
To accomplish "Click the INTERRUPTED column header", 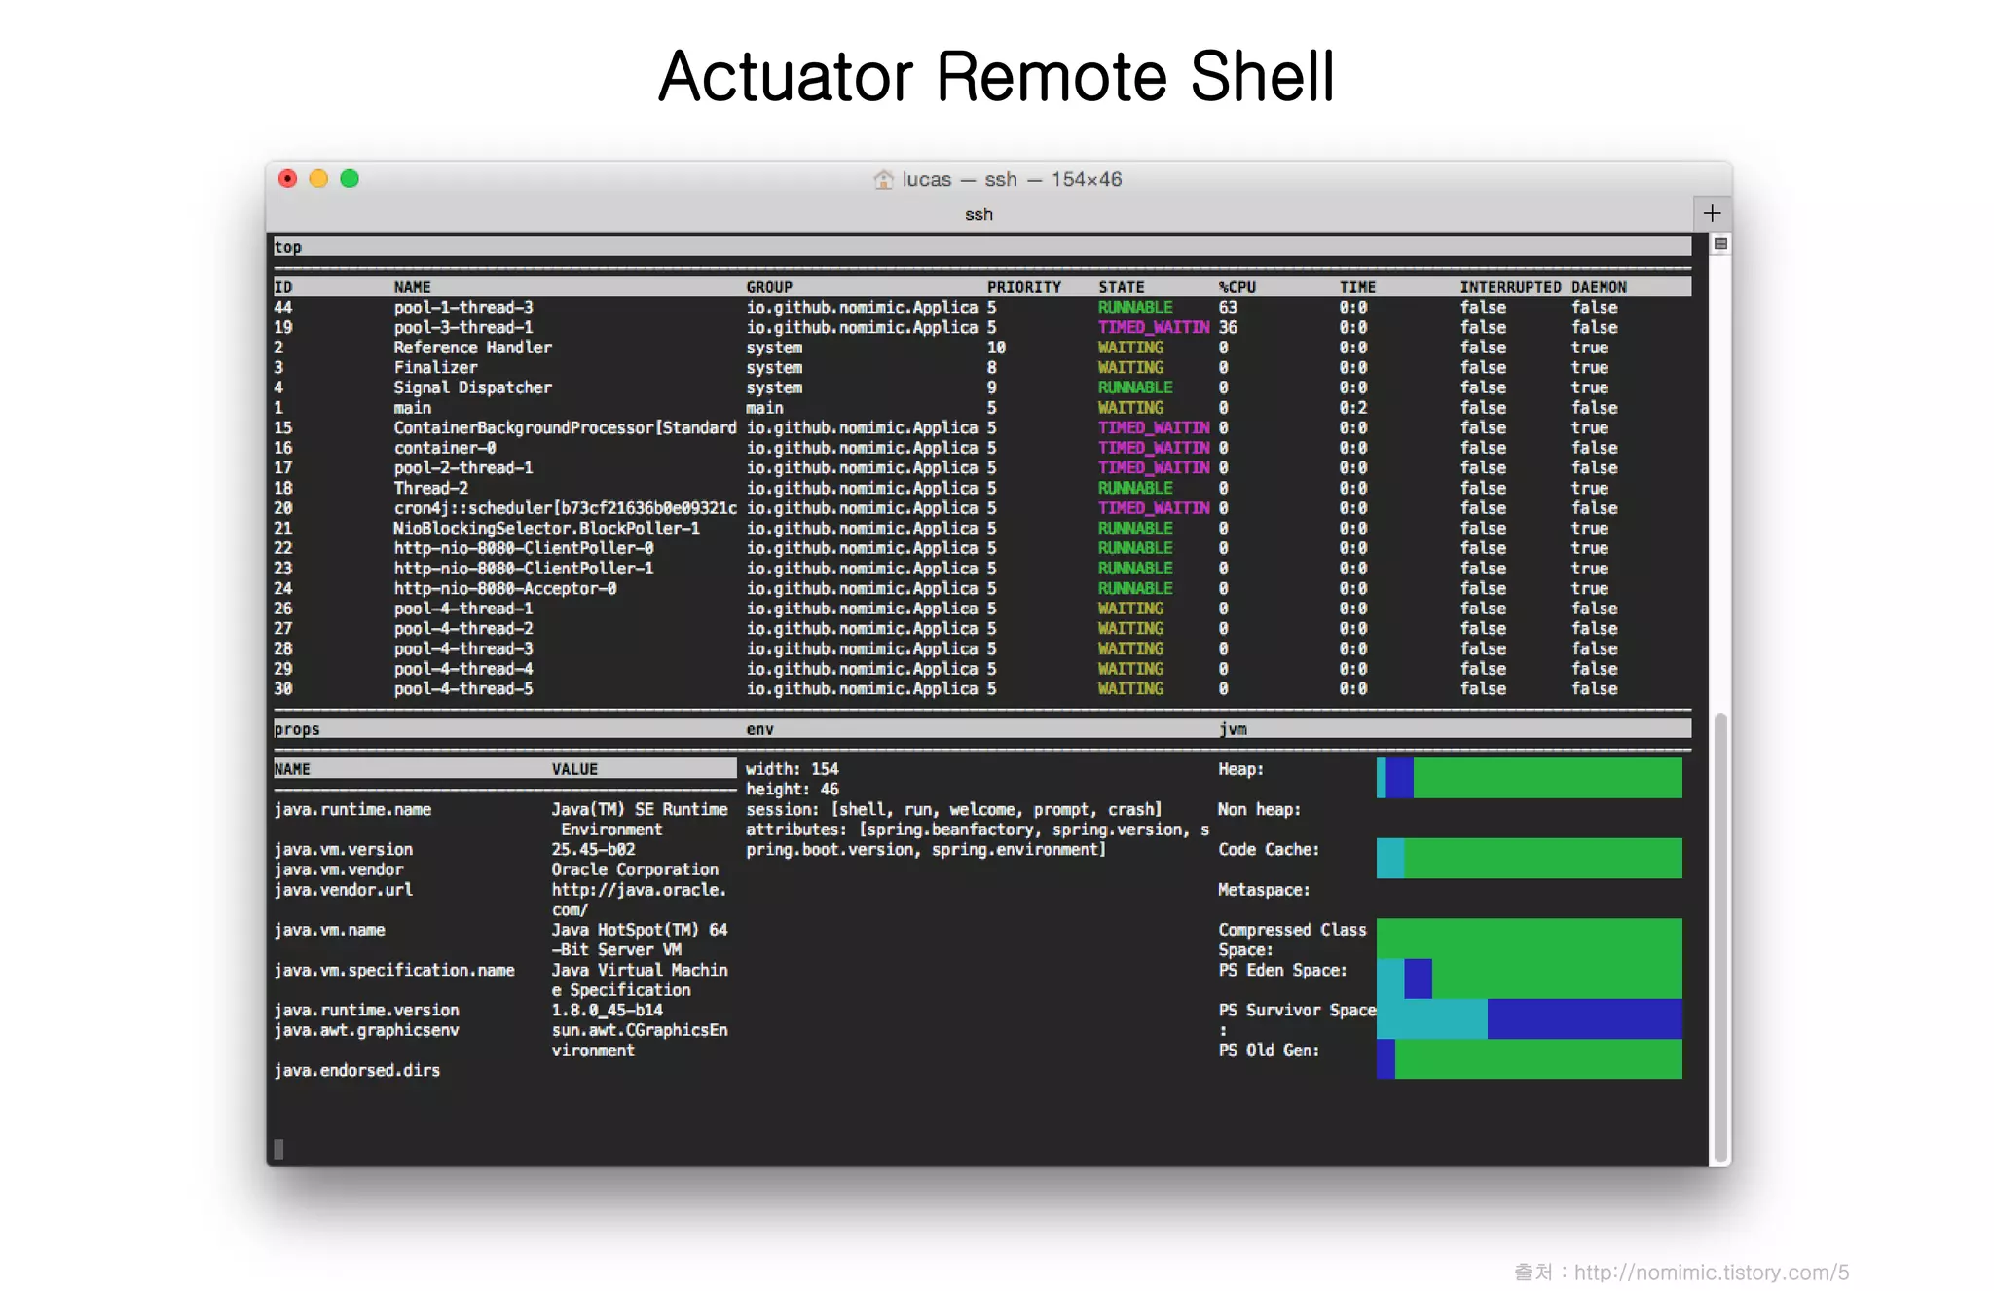I will [x=1510, y=287].
